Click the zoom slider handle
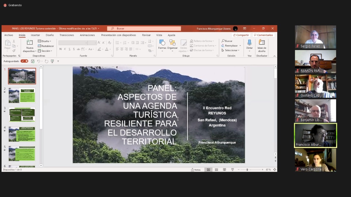The image size is (351, 197). (247, 170)
